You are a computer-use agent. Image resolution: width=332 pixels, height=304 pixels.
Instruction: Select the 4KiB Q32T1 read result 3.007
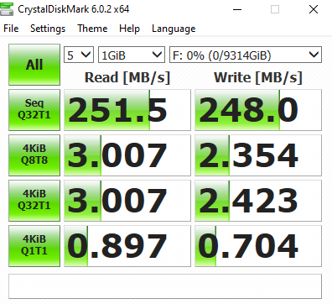click(127, 201)
